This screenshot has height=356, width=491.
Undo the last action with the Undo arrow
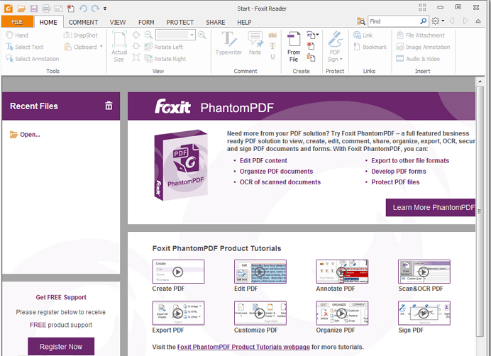click(83, 9)
